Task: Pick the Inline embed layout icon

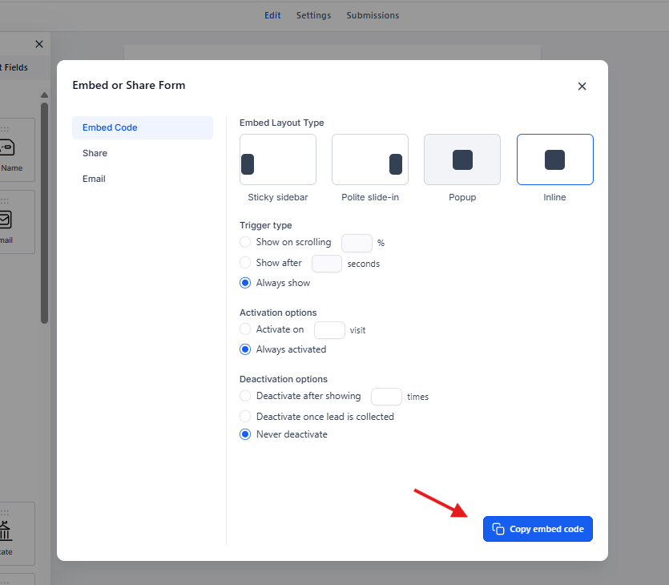Action: (554, 159)
